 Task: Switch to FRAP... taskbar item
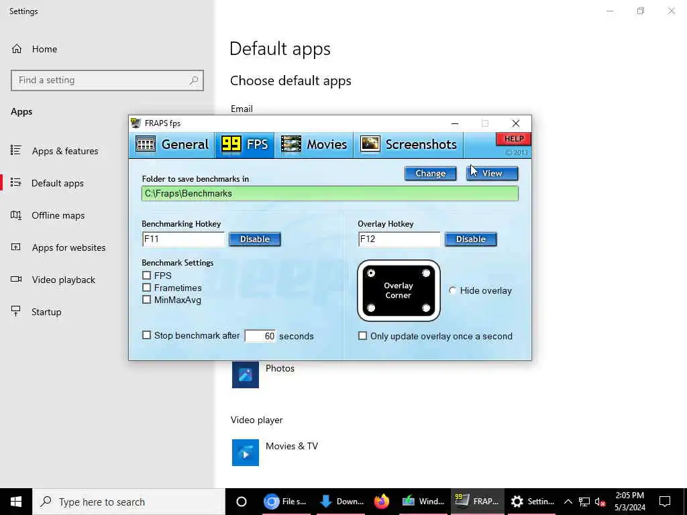477,502
